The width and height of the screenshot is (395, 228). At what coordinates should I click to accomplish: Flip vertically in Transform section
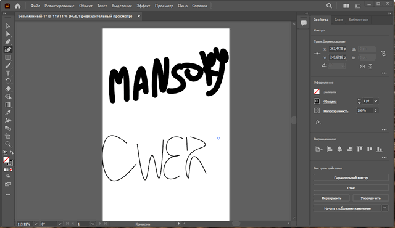click(x=370, y=66)
